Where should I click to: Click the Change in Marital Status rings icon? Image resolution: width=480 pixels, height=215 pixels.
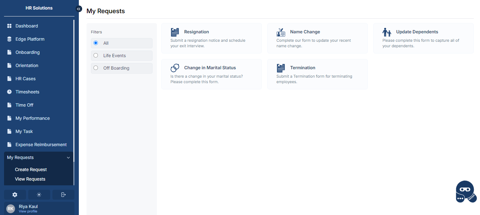point(175,68)
